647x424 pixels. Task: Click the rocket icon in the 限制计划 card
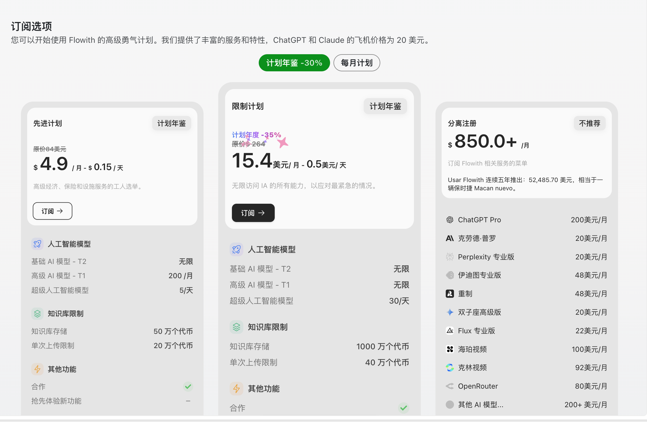(x=236, y=249)
